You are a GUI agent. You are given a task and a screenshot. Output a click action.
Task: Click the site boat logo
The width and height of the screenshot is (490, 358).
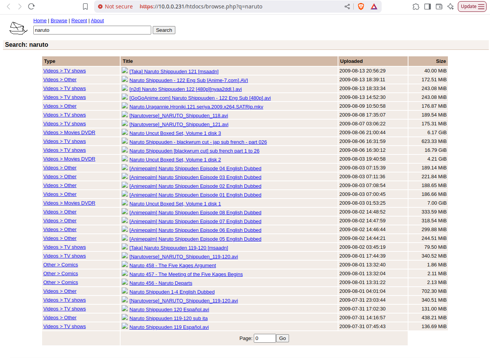[x=18, y=28]
